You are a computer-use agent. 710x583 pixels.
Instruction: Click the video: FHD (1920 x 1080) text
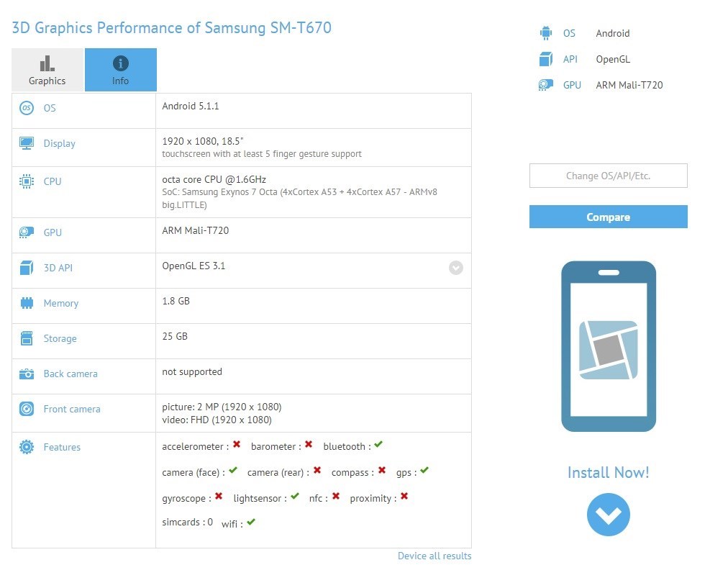click(217, 420)
